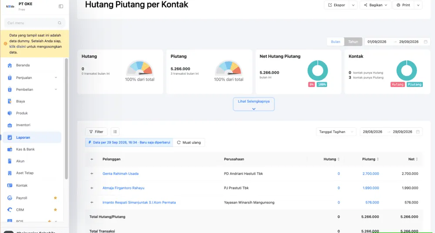Open Genta Rahimah Usada contact link

click(x=120, y=173)
